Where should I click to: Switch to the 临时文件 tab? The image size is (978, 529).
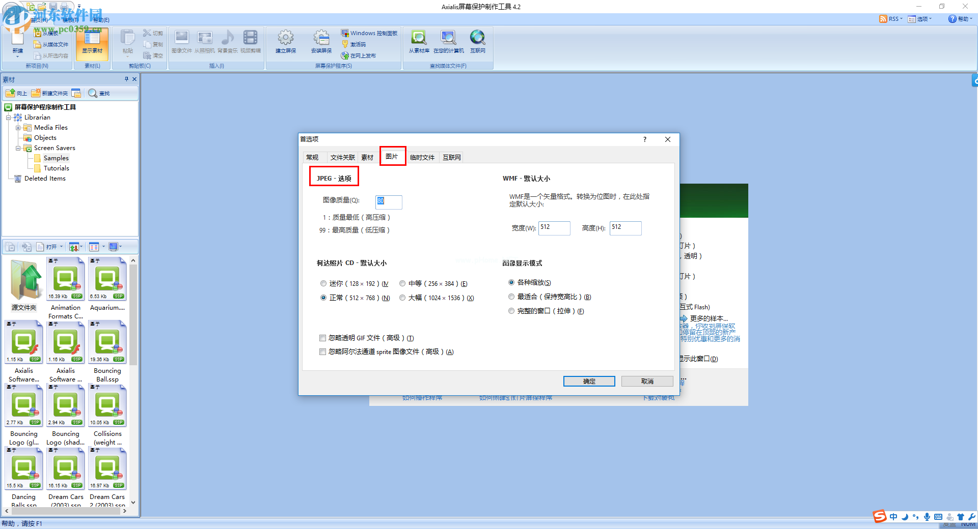(422, 157)
